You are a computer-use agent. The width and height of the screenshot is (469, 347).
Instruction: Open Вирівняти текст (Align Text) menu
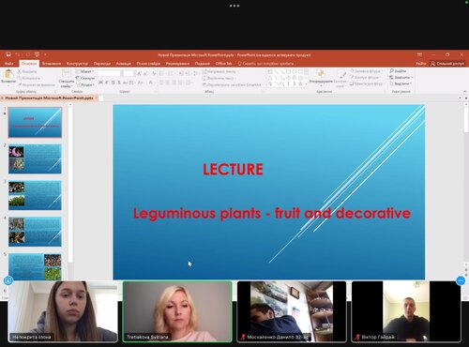click(219, 78)
